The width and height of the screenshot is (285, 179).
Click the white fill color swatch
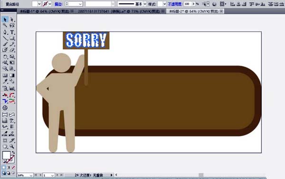pos(6,155)
